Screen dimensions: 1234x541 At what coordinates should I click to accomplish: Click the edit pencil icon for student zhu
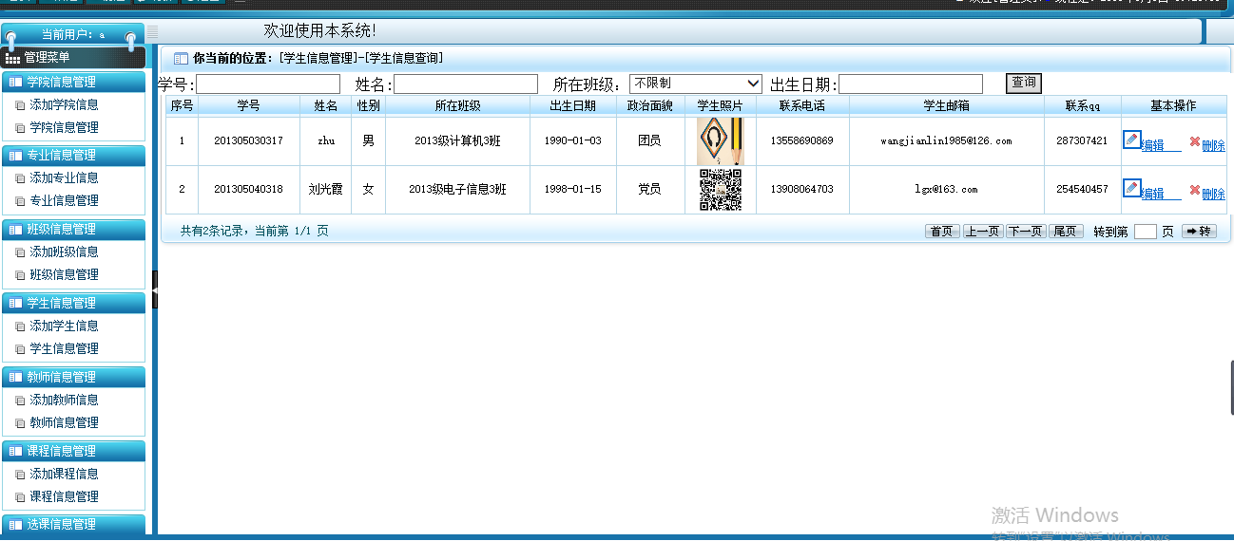coord(1131,140)
